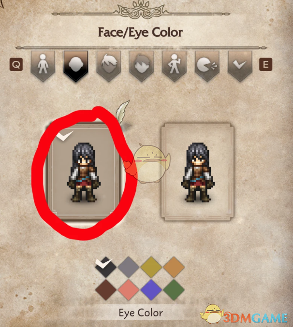Pick the gray eye color swatch
Screen dimensions: 293x327
(129, 267)
